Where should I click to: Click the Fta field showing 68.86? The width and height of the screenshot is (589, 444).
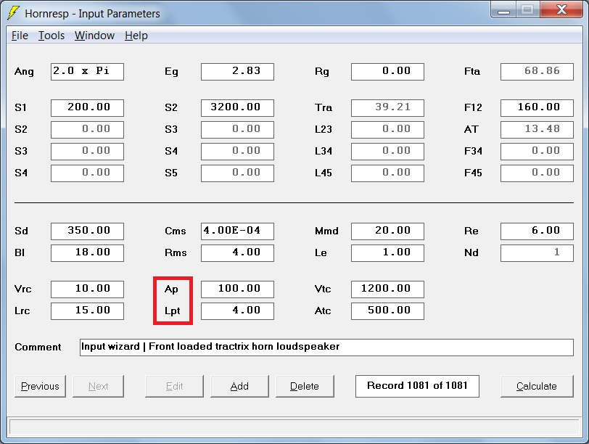[537, 72]
